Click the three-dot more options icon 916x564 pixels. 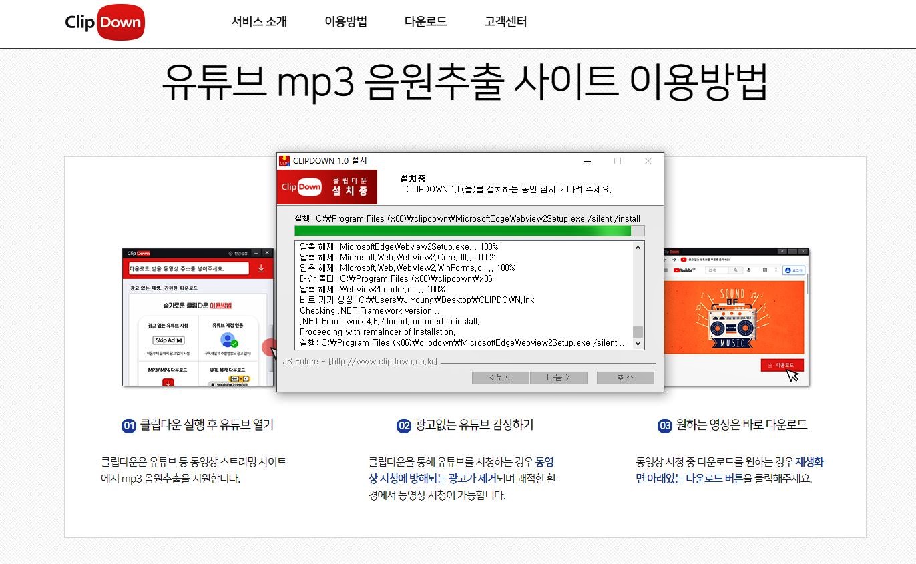pyautogui.click(x=776, y=270)
